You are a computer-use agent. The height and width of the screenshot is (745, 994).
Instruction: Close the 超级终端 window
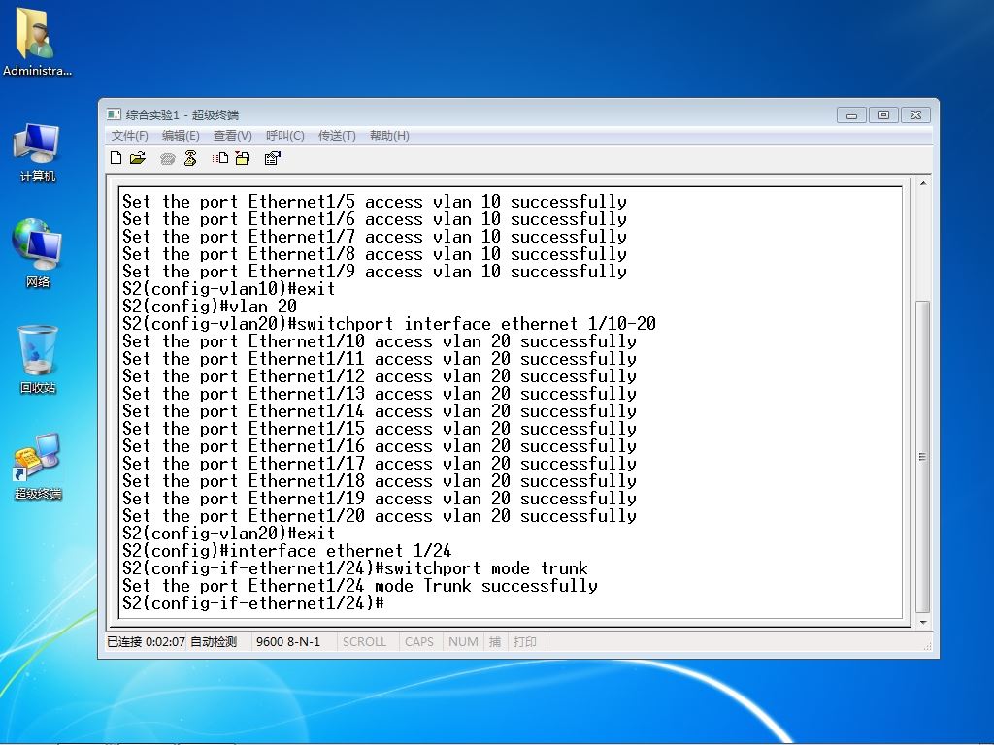click(915, 115)
